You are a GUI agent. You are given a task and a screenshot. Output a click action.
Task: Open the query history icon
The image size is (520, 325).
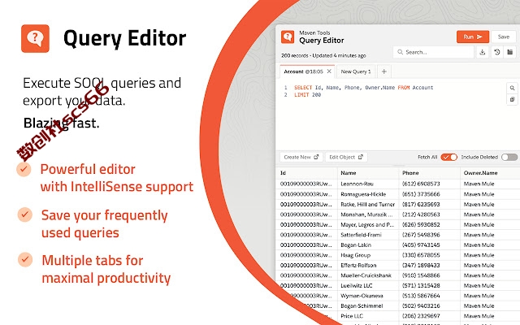point(496,52)
